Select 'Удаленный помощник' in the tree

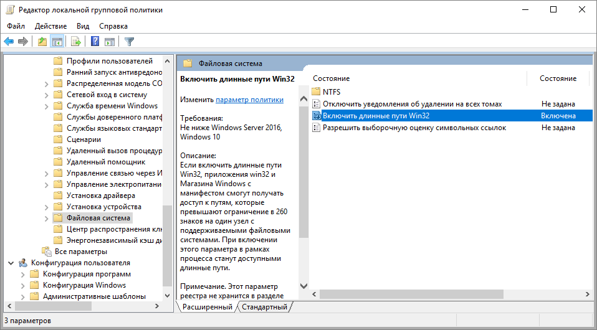(106, 162)
